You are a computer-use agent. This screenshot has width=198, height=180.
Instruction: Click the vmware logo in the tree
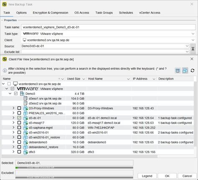[28, 89]
